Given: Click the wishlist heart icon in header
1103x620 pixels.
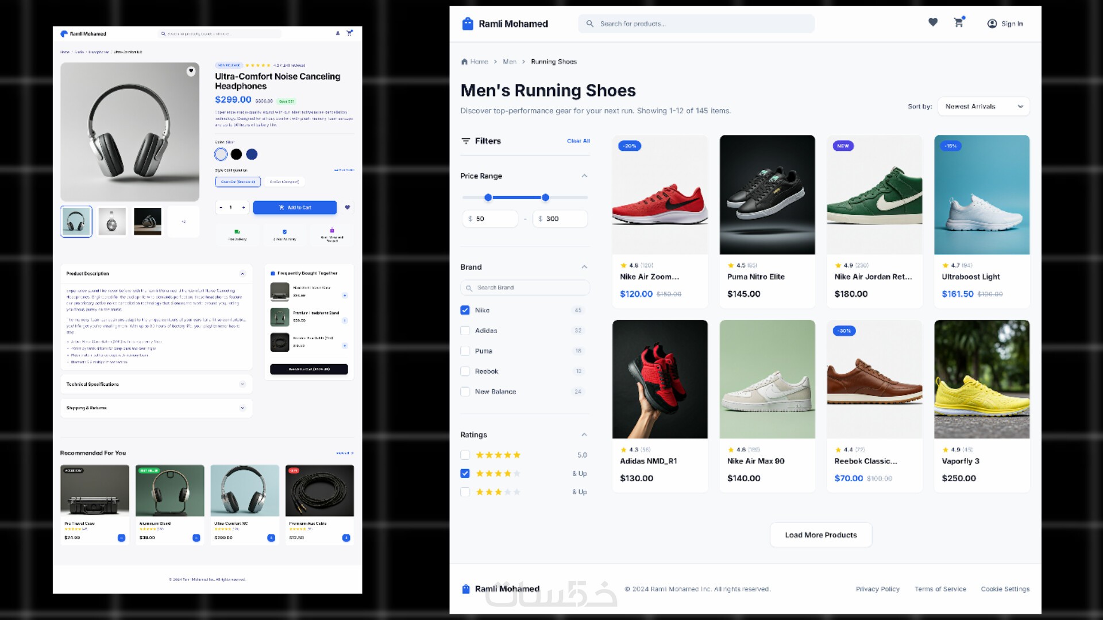Looking at the screenshot, I should pos(933,22).
